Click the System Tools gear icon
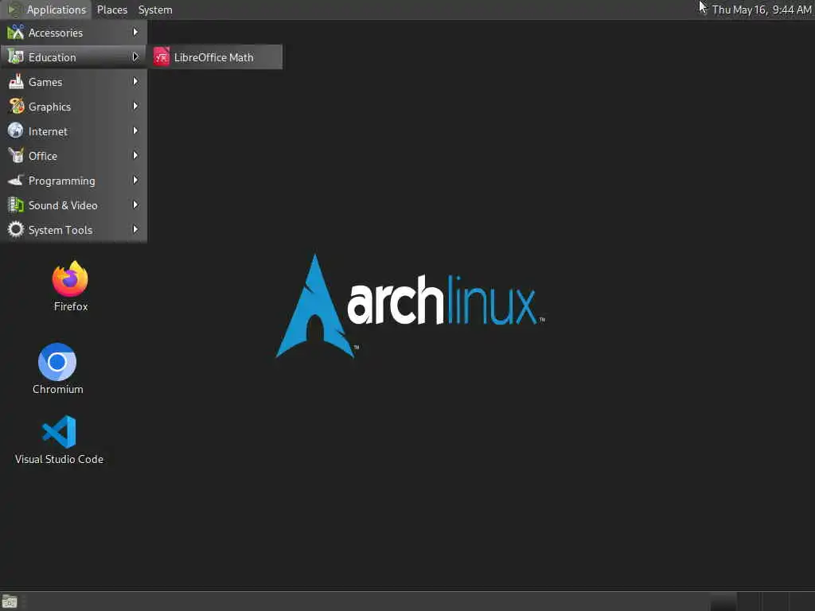 tap(16, 229)
